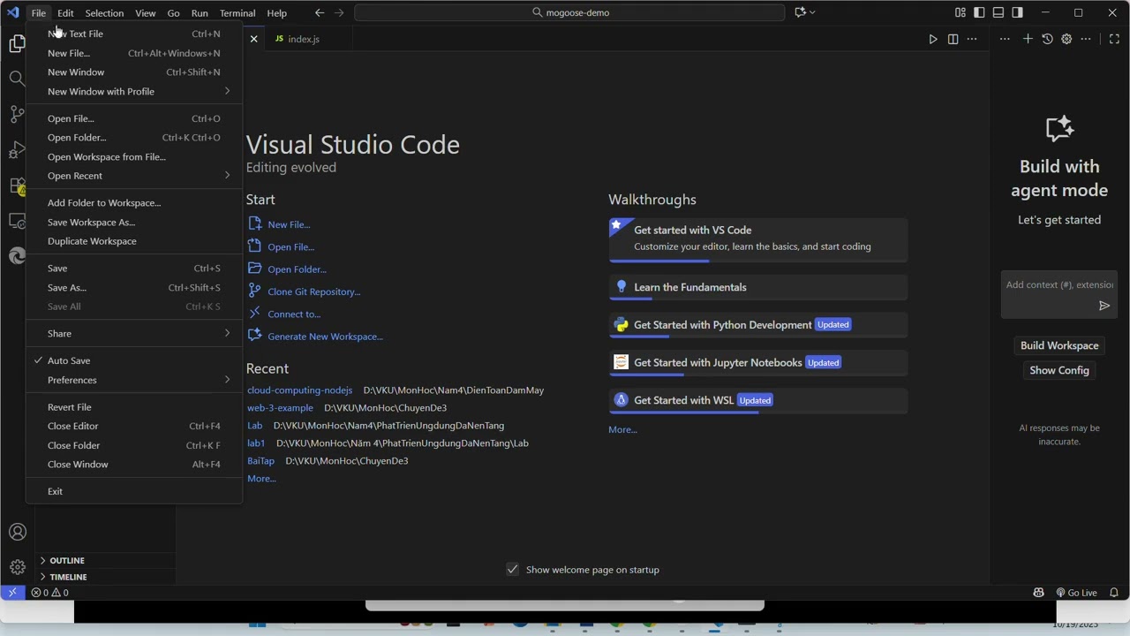Choose New Text File from File menu
The width and height of the screenshot is (1130, 636).
134,34
